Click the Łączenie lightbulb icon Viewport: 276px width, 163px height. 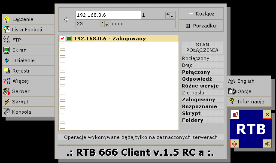[x=7, y=19]
